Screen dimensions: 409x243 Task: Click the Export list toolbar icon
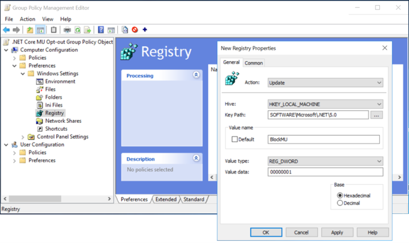pos(87,30)
